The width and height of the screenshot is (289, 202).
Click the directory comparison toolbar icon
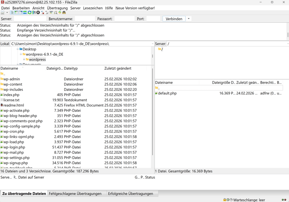pyautogui.click(x=56, y=13)
